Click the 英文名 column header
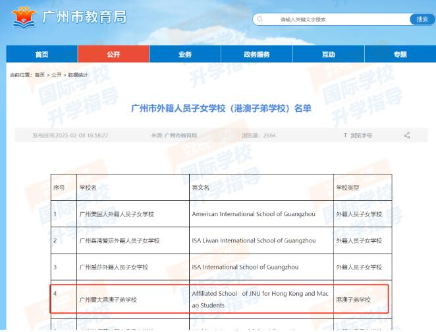Image resolution: width=436 pixels, height=332 pixels. [x=261, y=188]
